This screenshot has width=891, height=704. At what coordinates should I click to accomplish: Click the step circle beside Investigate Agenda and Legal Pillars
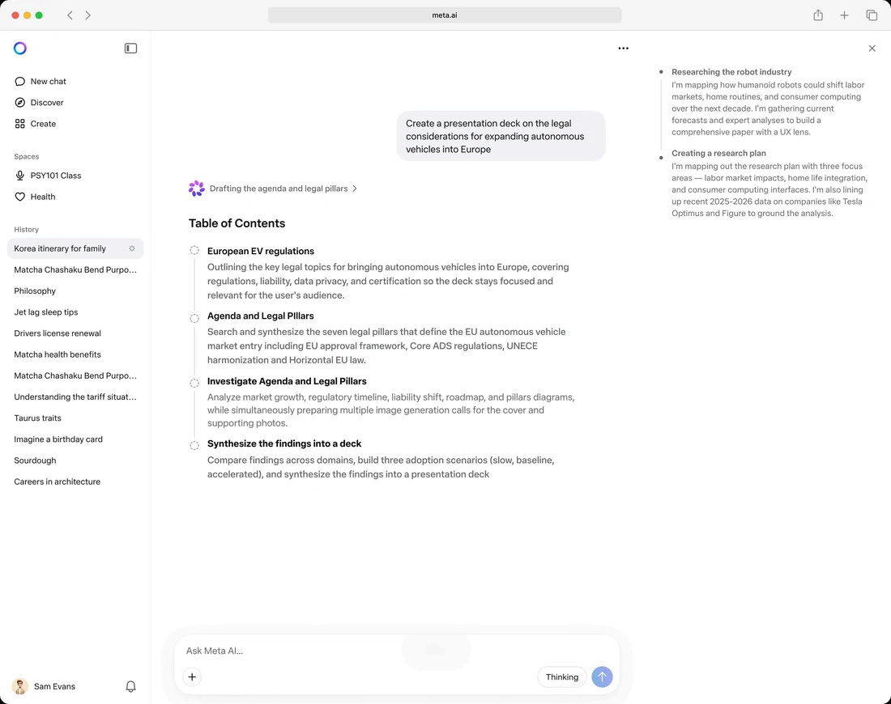coord(194,384)
